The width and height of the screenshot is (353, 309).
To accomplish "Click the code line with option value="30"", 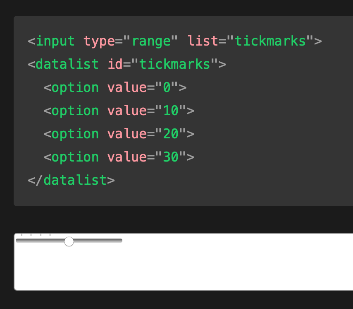I will tap(119, 157).
